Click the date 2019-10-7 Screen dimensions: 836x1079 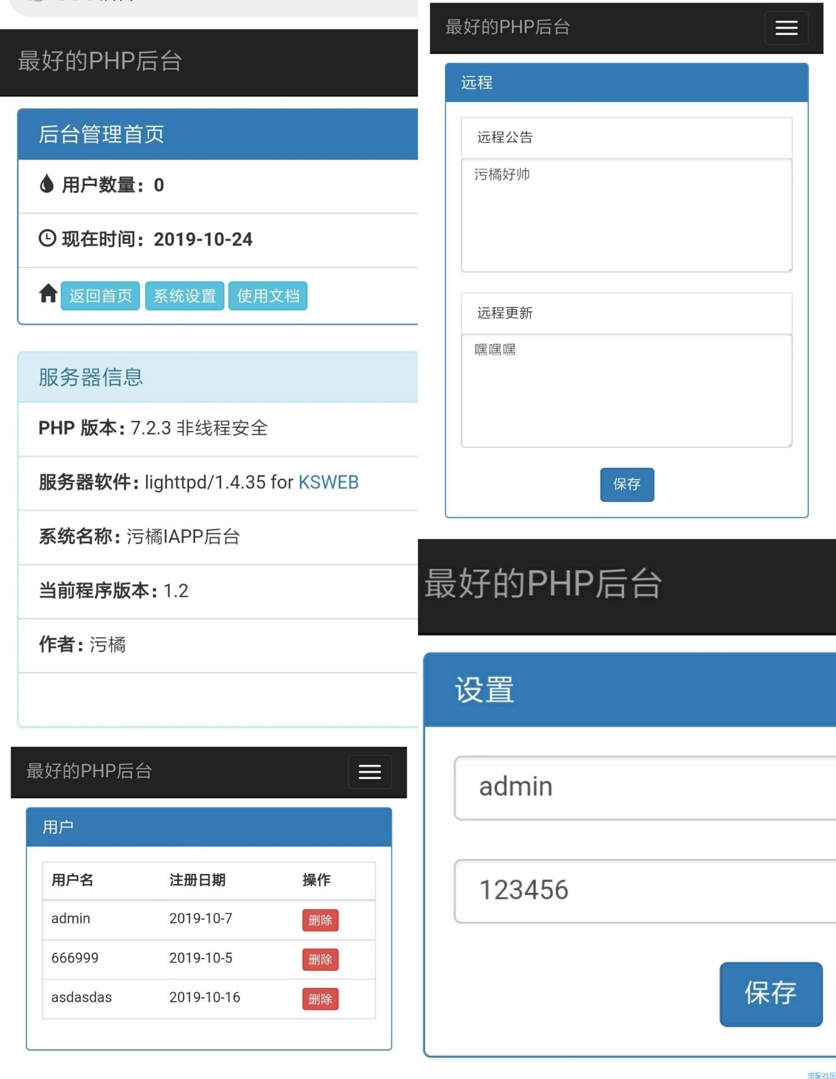pyautogui.click(x=201, y=918)
